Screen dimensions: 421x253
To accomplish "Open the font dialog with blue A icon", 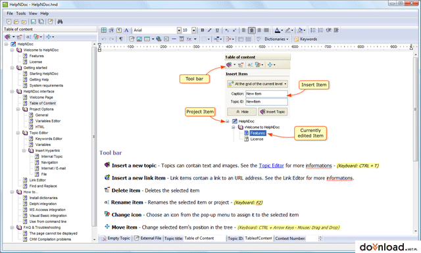I will tap(126, 30).
